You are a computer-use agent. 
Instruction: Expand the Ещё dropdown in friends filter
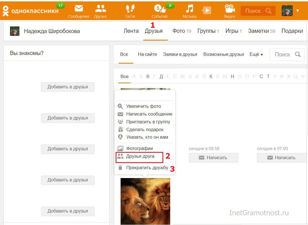256,54
